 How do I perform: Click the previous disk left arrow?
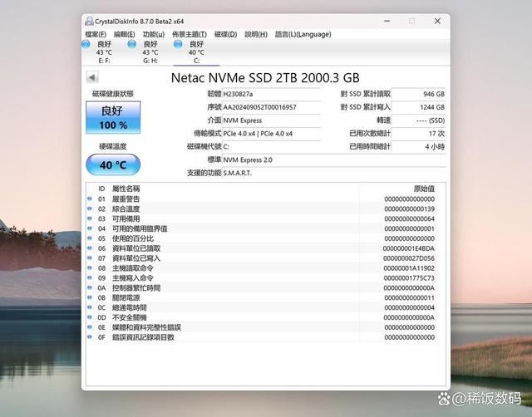point(92,77)
